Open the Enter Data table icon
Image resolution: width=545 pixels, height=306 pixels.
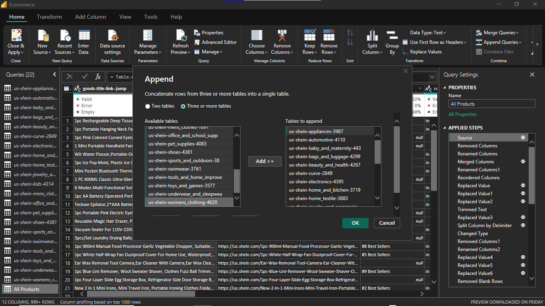click(x=84, y=36)
